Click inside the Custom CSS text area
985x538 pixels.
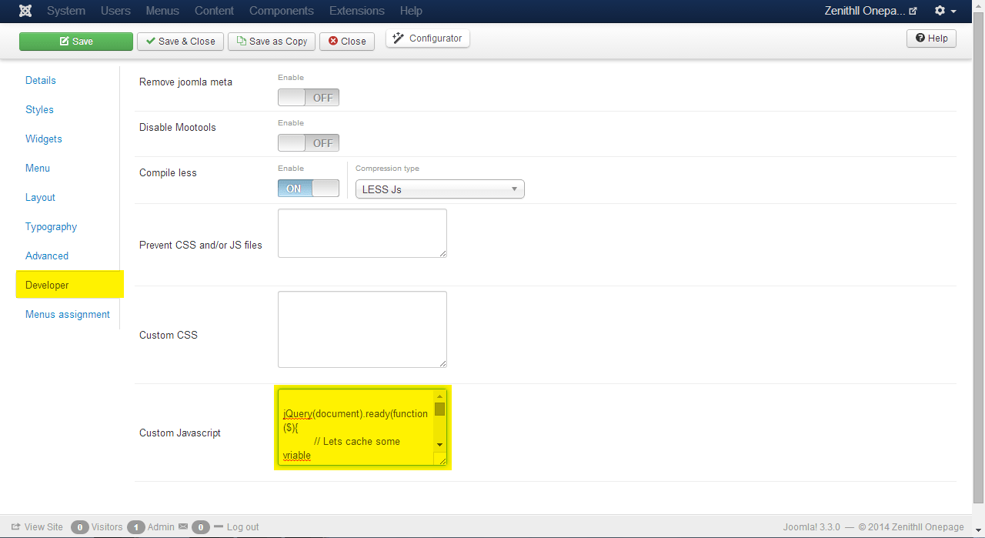click(362, 329)
